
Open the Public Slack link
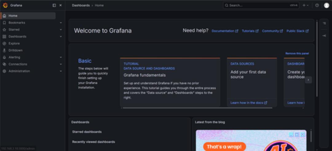298,31
